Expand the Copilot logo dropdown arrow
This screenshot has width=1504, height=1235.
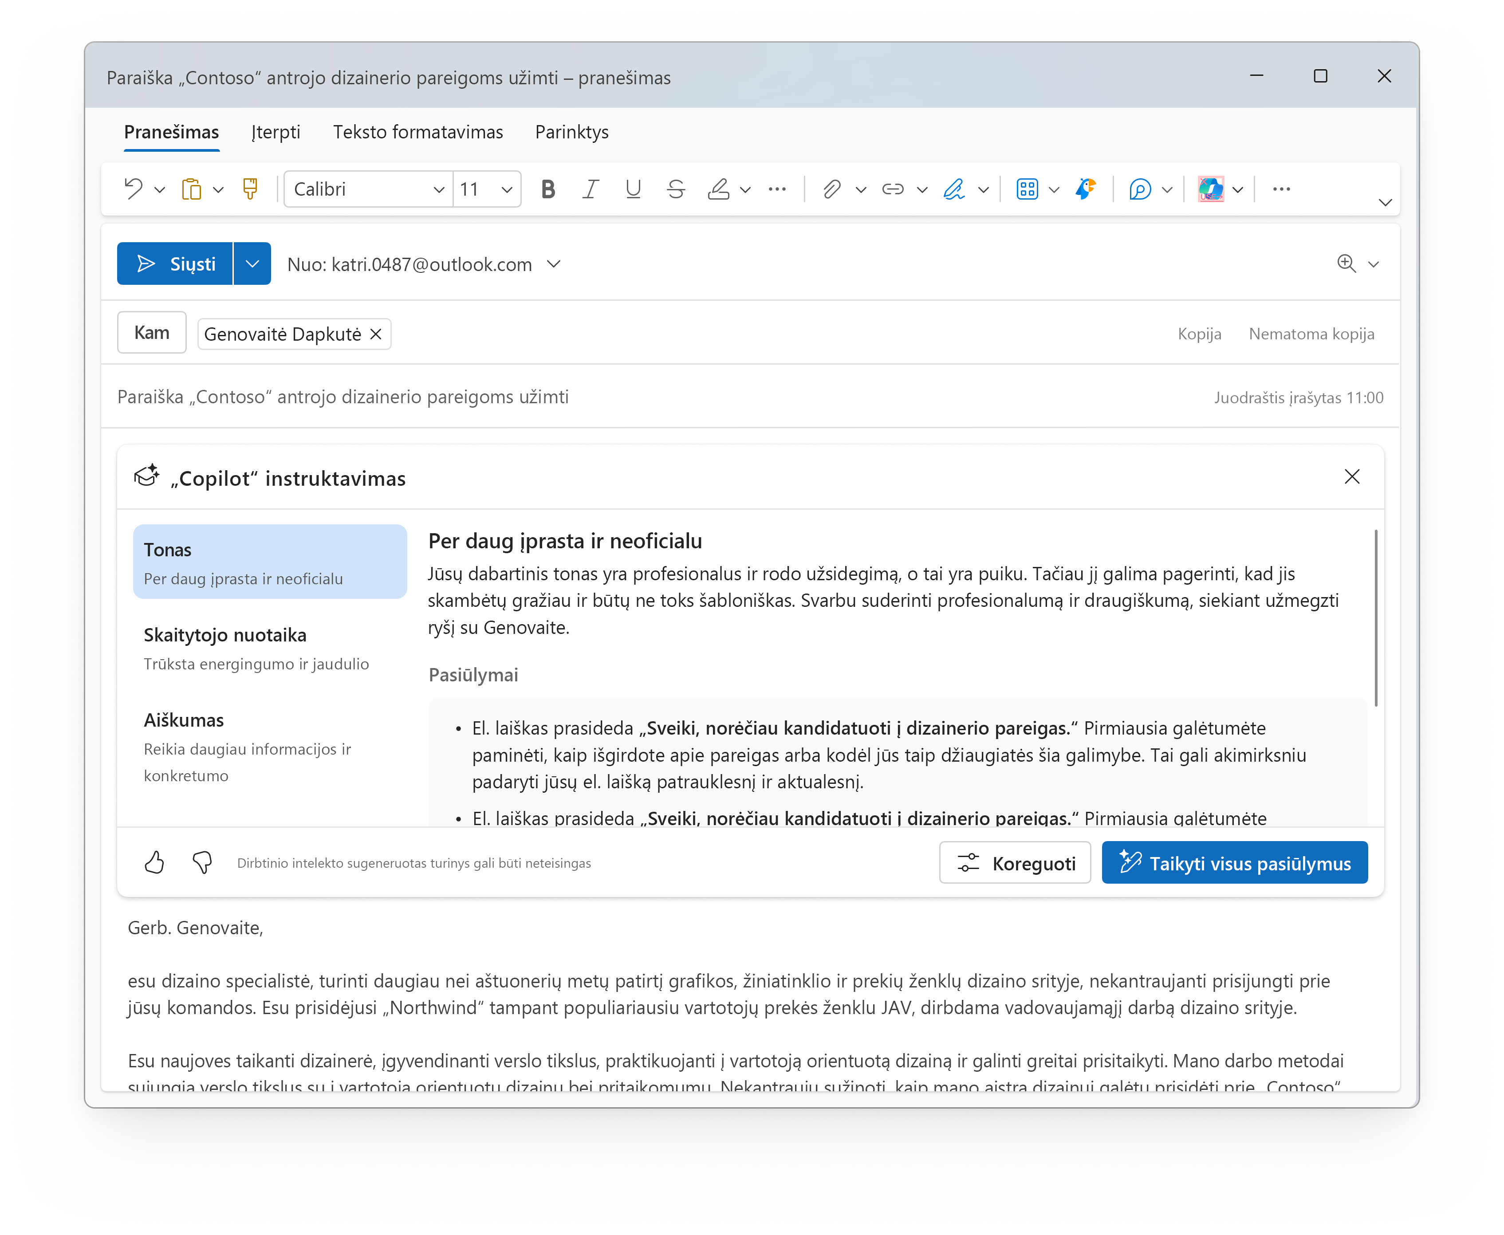pos(1238,190)
